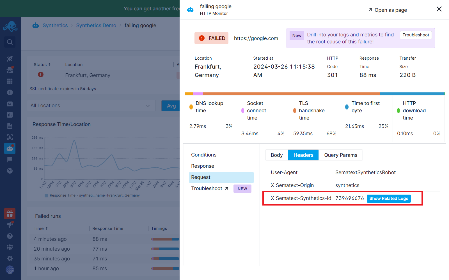449x280 pixels.
Task: Click the FAILED status badge
Action: coord(211,38)
